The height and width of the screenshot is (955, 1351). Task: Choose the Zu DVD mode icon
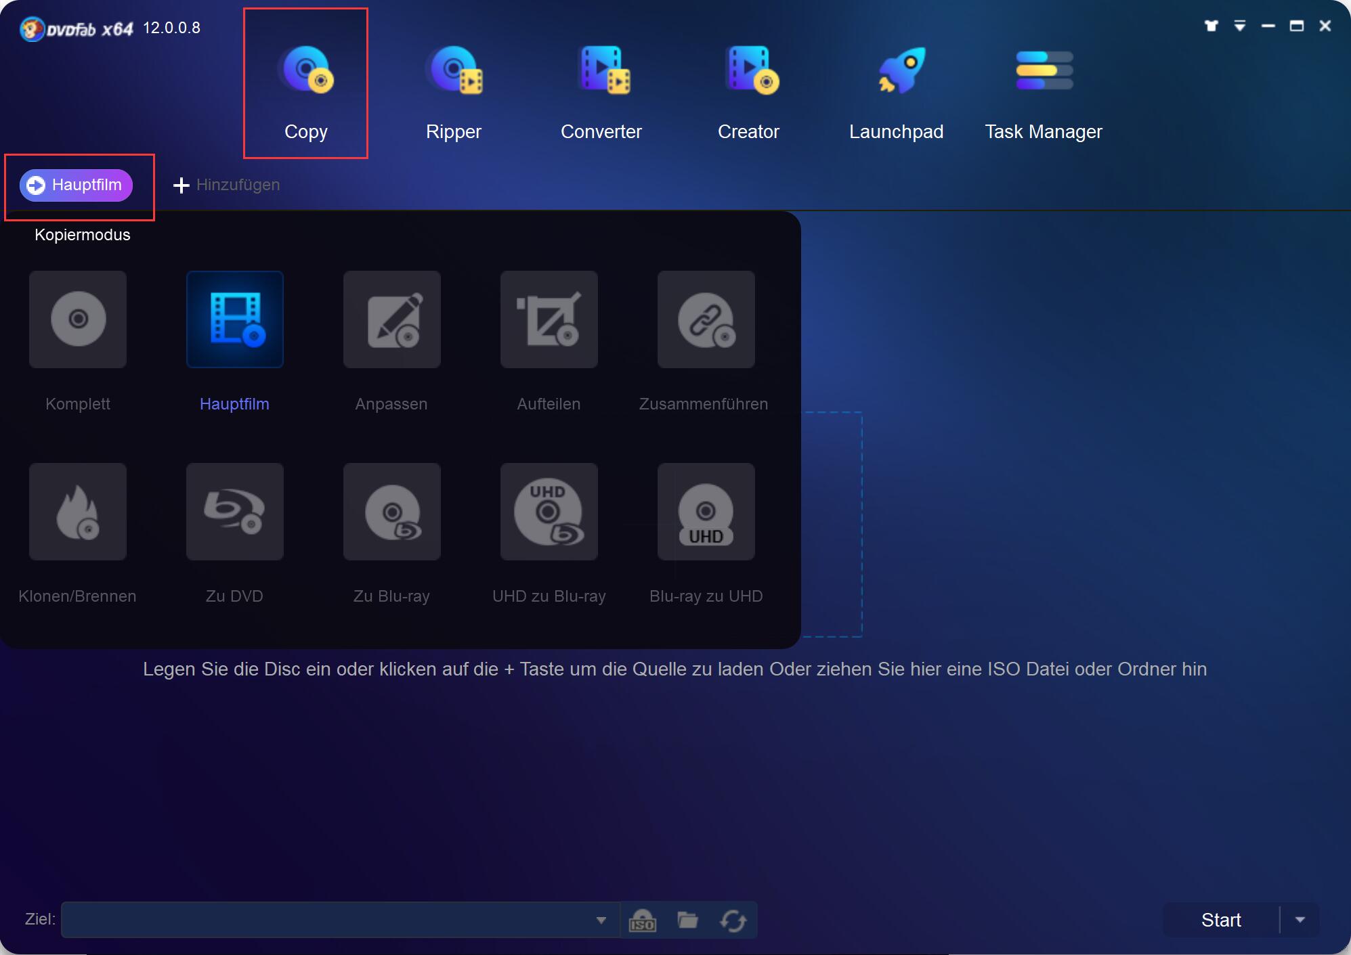pos(235,512)
